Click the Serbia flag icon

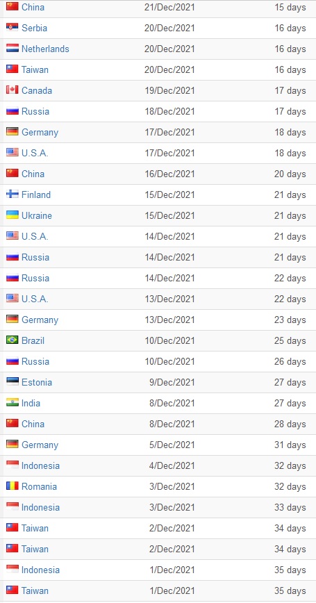[13, 27]
